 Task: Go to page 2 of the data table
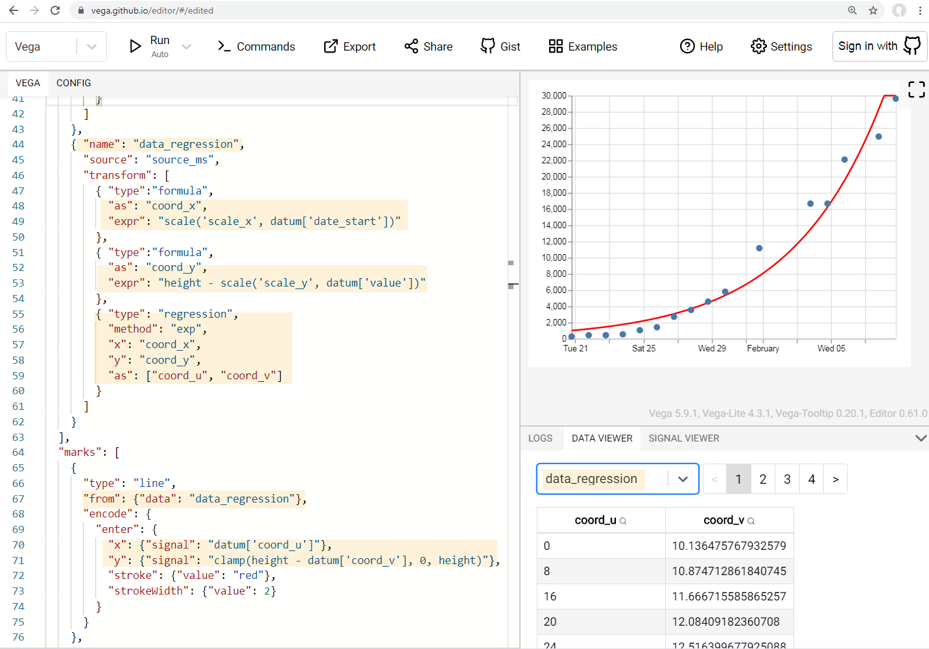point(762,478)
